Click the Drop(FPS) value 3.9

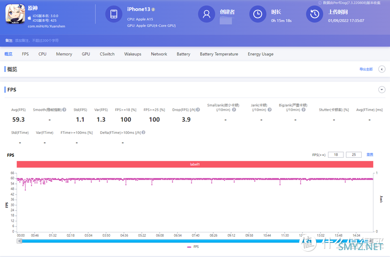point(186,119)
